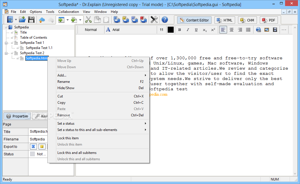Select Table of Contents in project tree

[34, 38]
